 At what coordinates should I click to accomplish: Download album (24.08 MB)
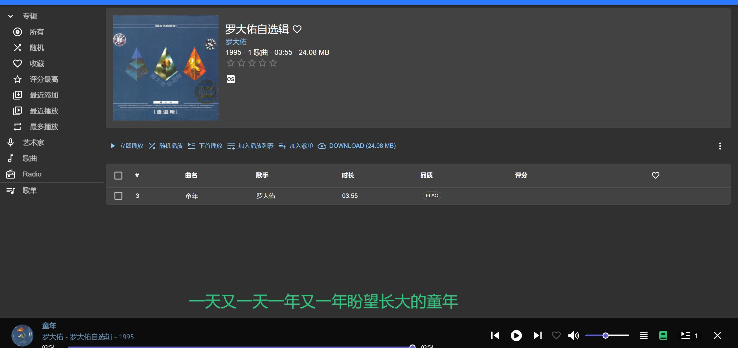(357, 146)
